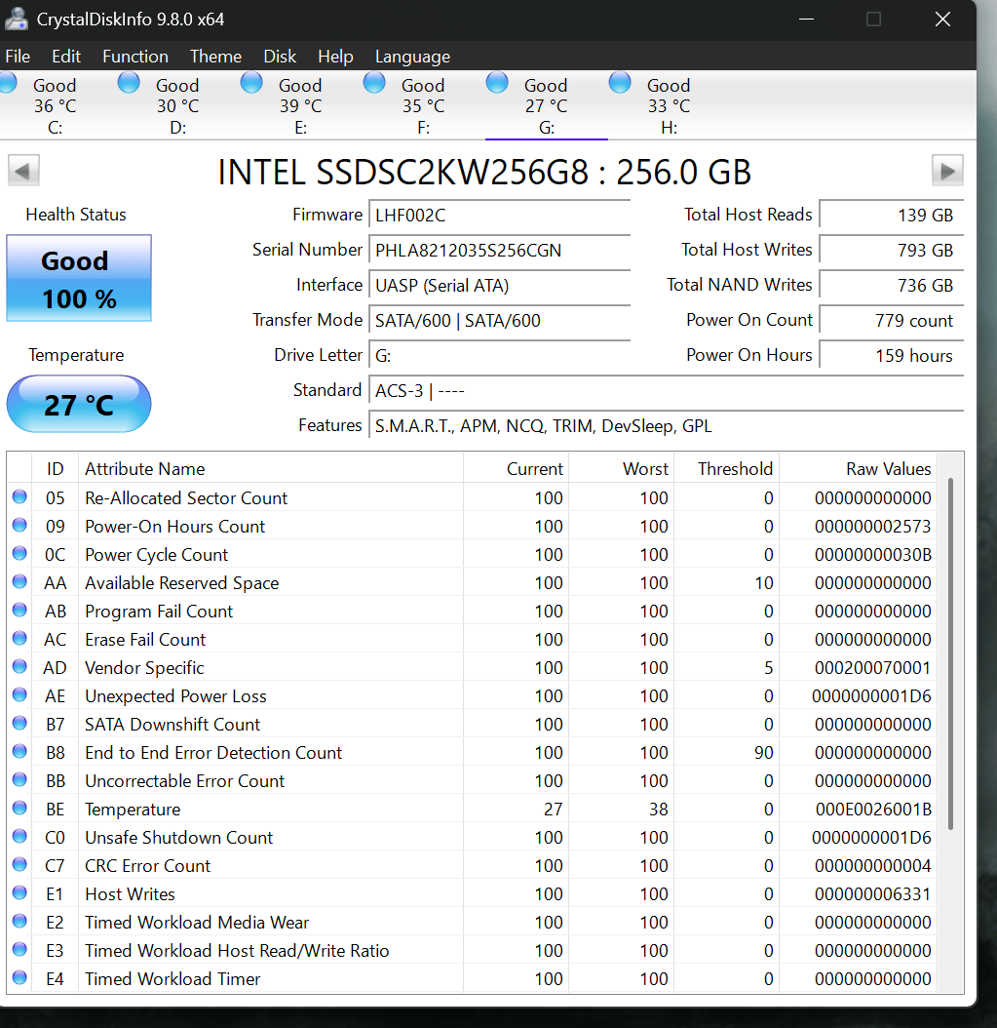This screenshot has height=1028, width=997.
Task: Select the F: drive status orb
Action: point(374,83)
